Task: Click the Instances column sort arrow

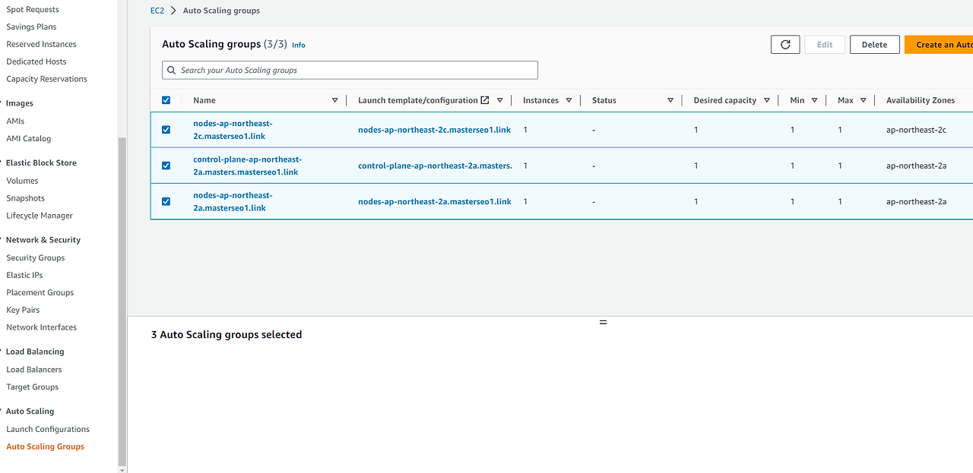Action: tap(569, 100)
